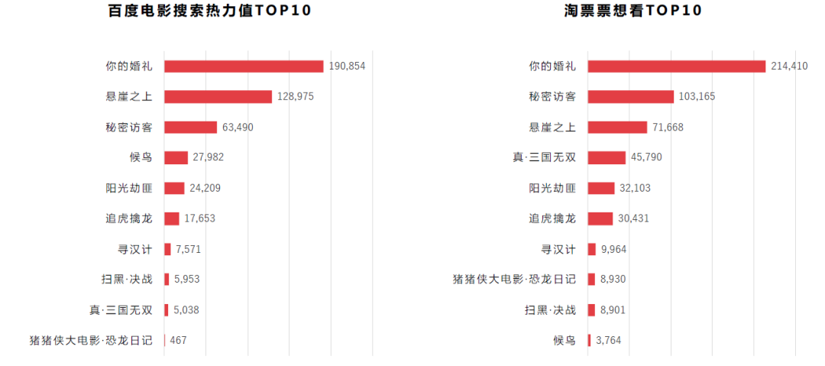The width and height of the screenshot is (825, 366).
Task: Click the 淘票票想看TOP10 chart title
Action: coord(633,10)
